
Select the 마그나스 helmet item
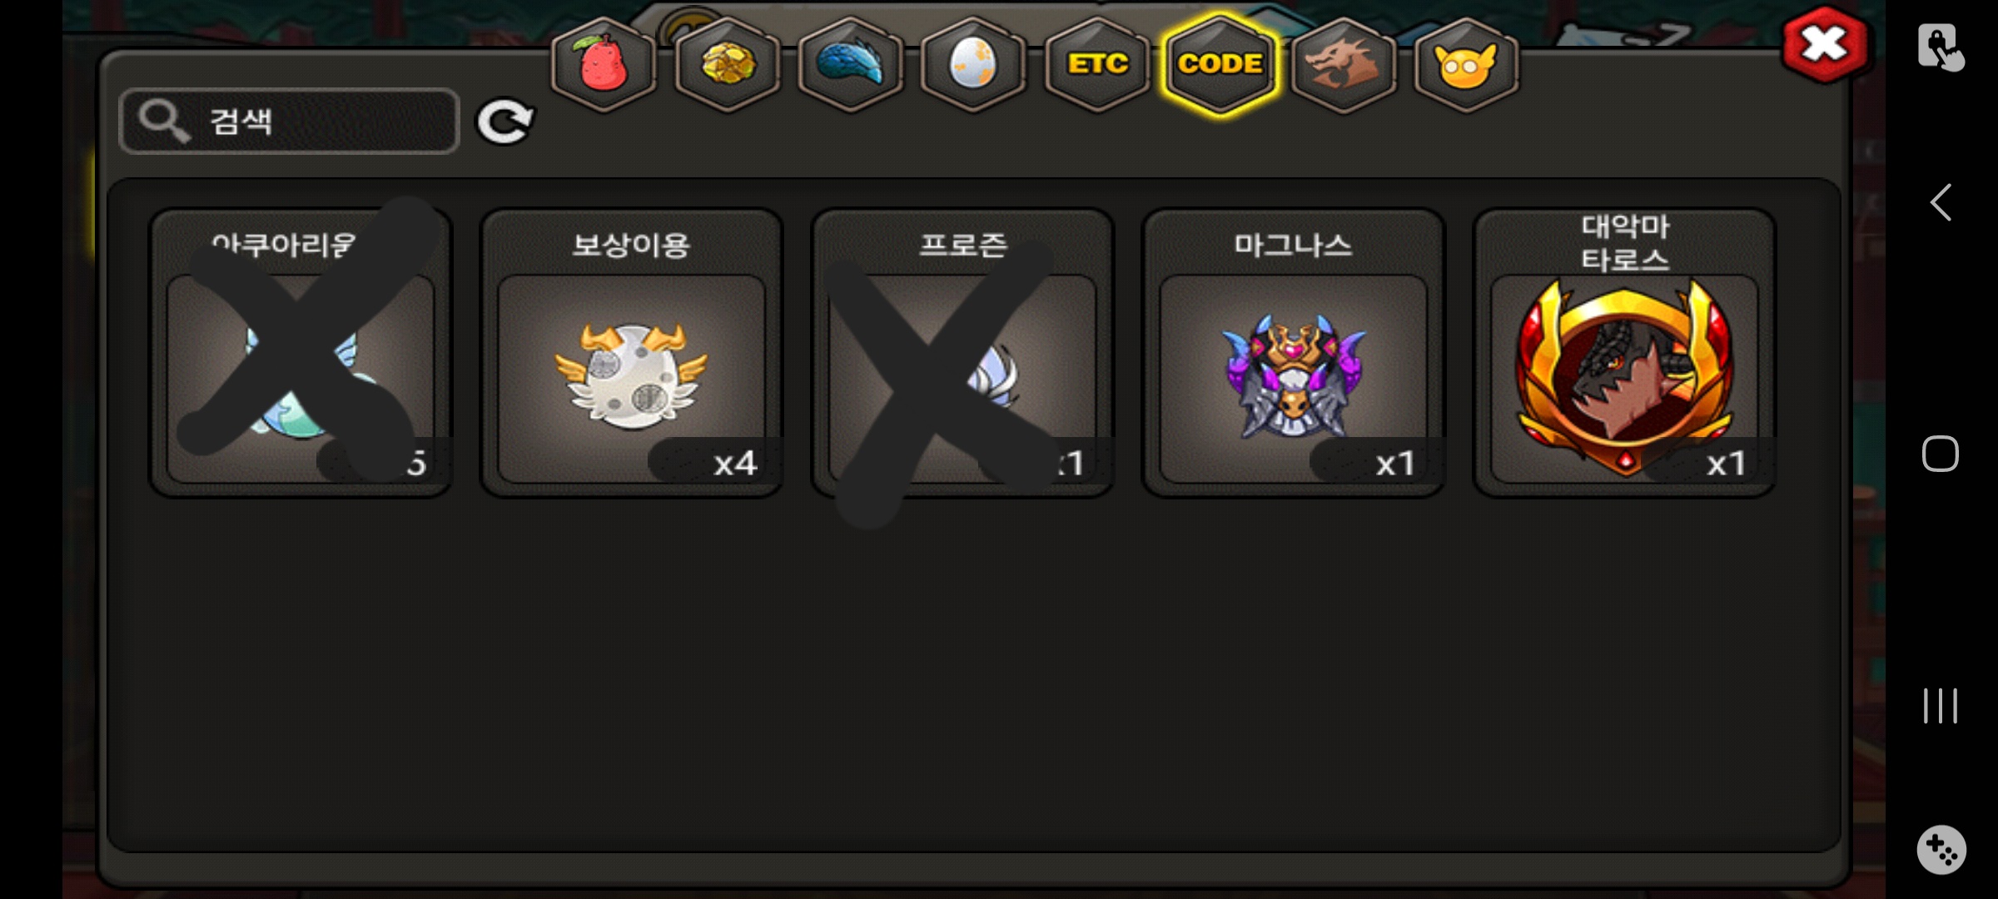(1293, 353)
